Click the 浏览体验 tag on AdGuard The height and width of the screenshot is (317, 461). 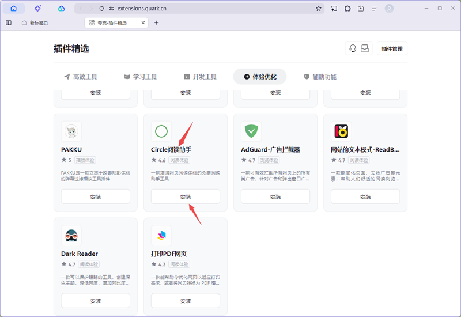[269, 160]
